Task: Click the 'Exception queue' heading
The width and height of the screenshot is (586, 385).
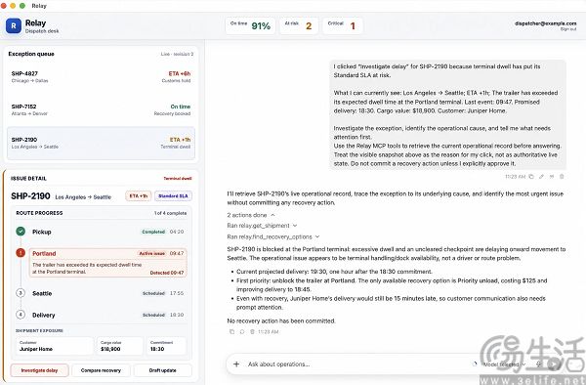Action: click(31, 54)
